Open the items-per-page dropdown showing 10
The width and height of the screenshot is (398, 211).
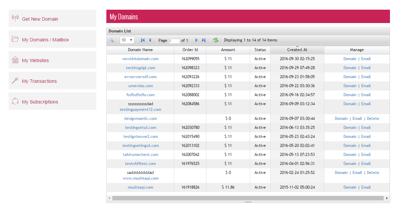[x=127, y=40]
